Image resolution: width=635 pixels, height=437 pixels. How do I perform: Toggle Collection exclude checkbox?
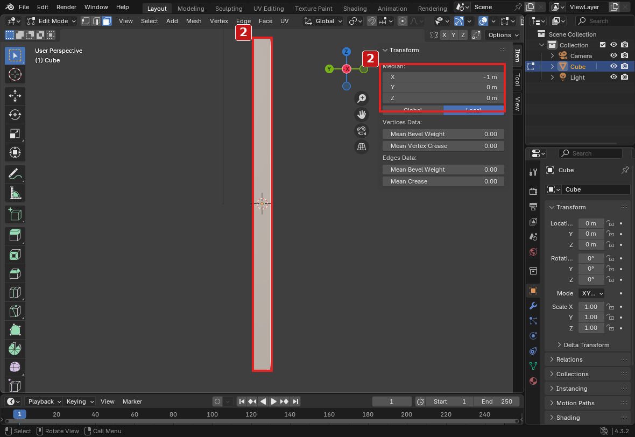(603, 45)
